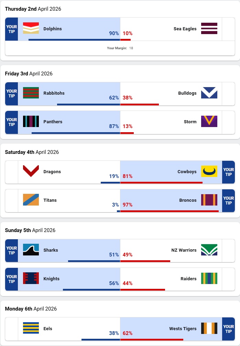
Task: Select the Titans team logo
Action: point(31,200)
